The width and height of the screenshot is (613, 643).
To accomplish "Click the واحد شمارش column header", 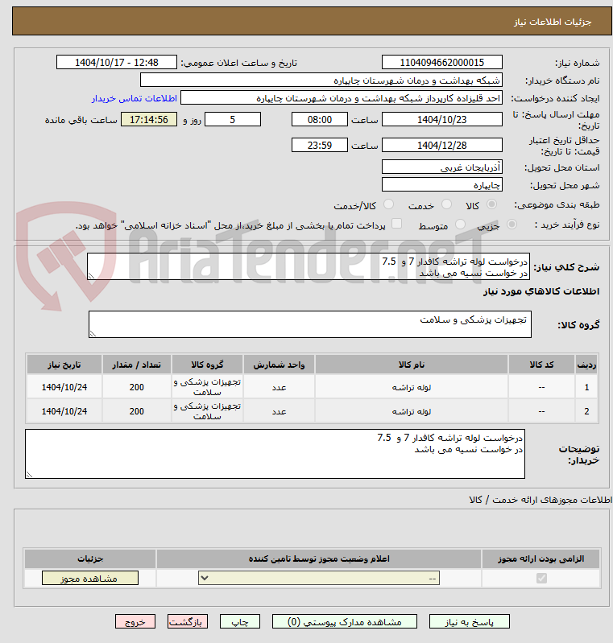I will (x=279, y=365).
